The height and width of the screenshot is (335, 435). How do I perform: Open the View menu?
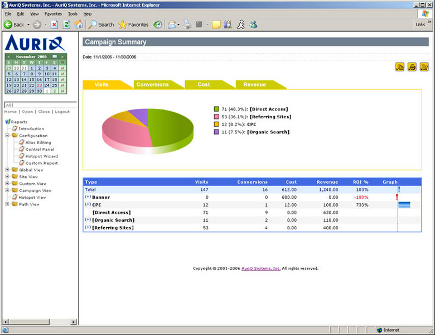point(35,14)
